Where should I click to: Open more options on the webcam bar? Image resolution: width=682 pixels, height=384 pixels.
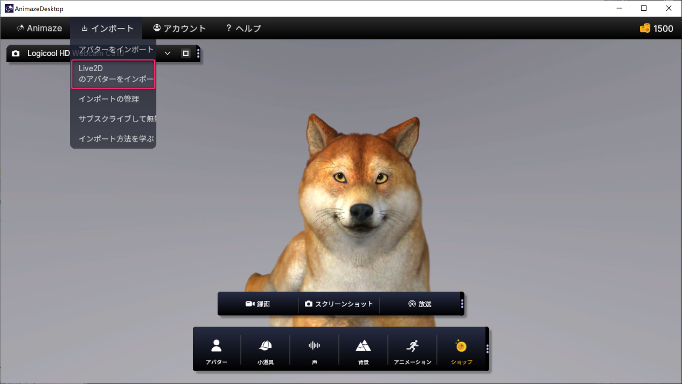tap(198, 53)
